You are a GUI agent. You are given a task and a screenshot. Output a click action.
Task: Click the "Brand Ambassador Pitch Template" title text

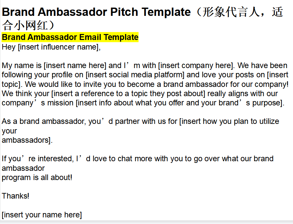96,12
